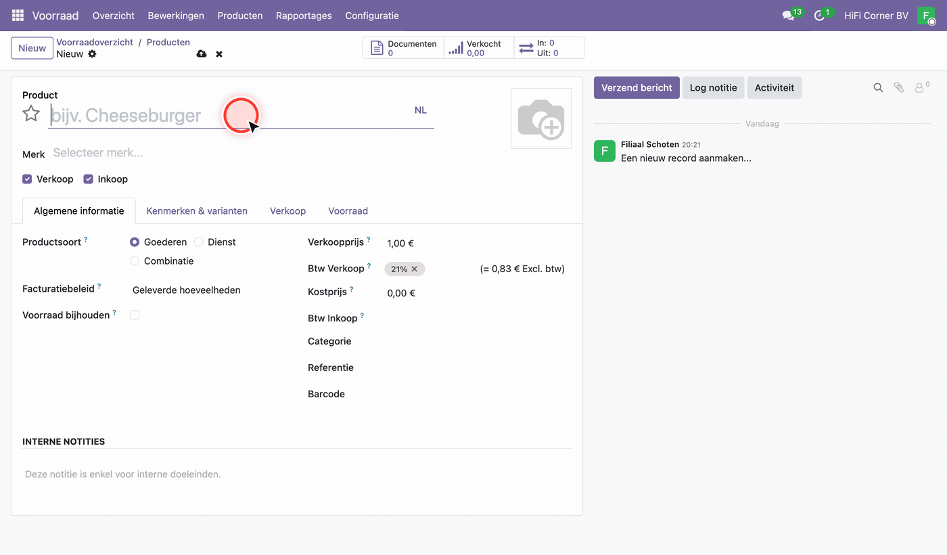Open the apps grid menu icon

click(x=18, y=16)
